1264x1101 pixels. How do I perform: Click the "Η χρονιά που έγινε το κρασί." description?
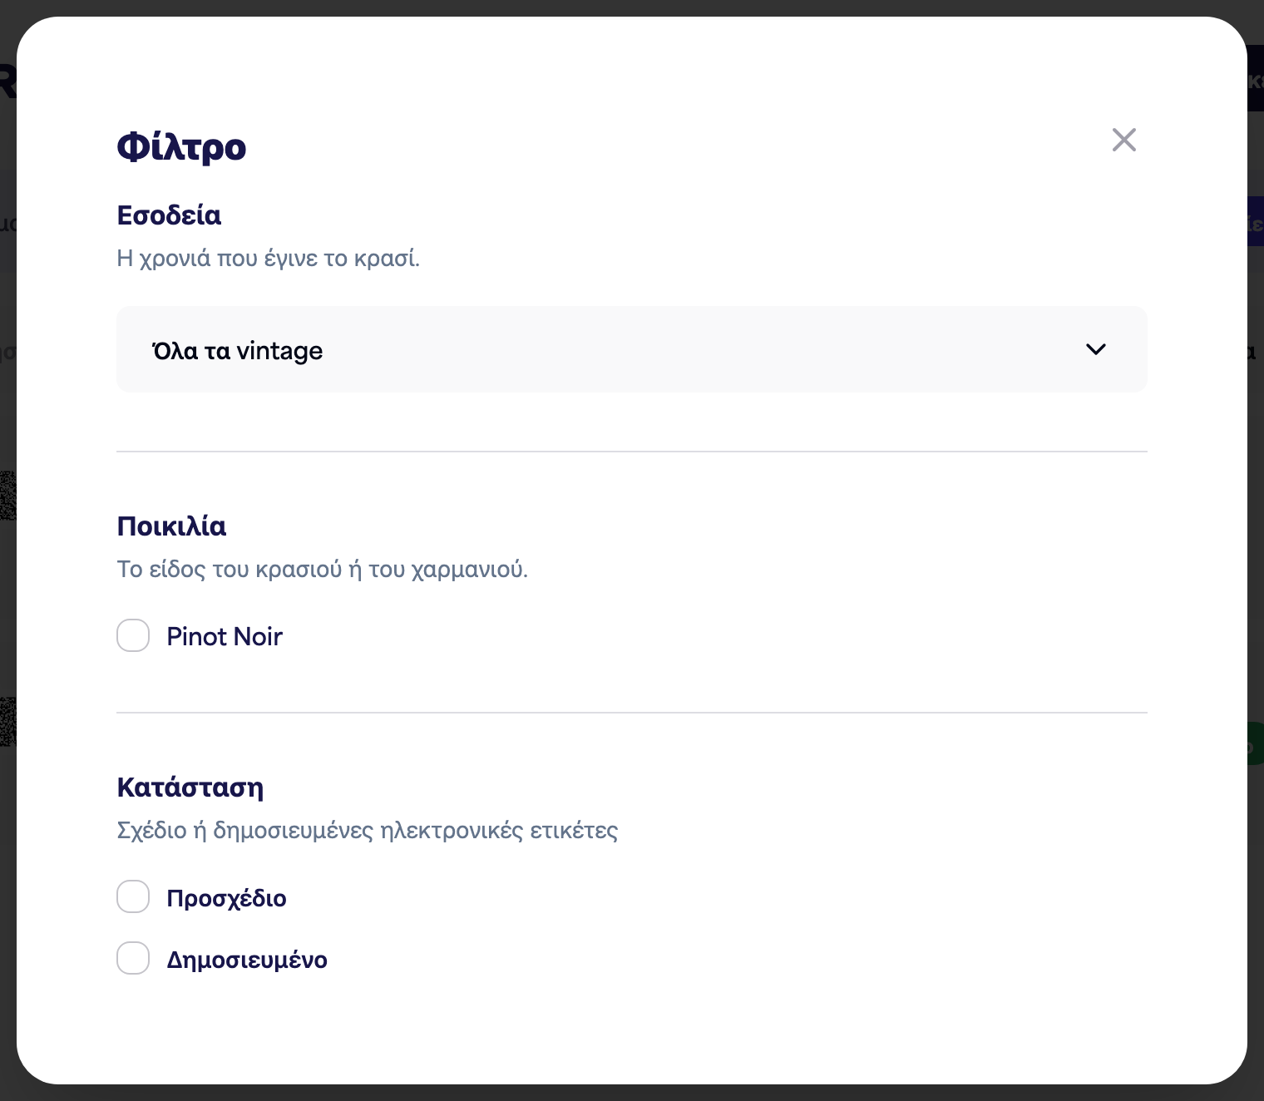268,259
